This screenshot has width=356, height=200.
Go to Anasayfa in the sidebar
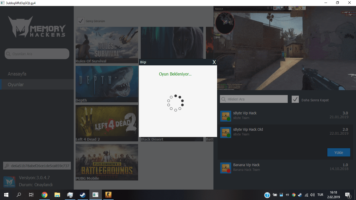tap(17, 74)
